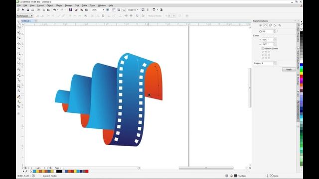The height and width of the screenshot is (179, 319).
Task: Select the Interactive Fill tool in toolbox
Action: tap(19, 101)
